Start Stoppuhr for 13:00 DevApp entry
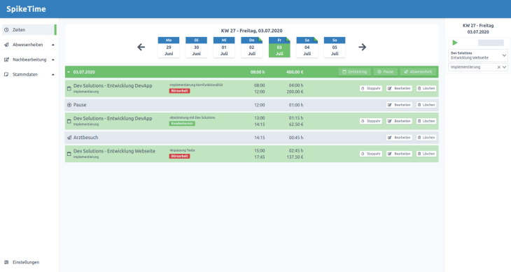Image resolution: width=511 pixels, height=272 pixels. [371, 121]
